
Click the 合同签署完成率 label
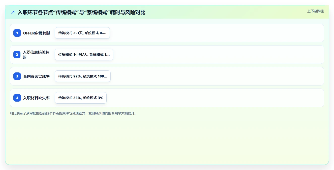tap(37, 76)
